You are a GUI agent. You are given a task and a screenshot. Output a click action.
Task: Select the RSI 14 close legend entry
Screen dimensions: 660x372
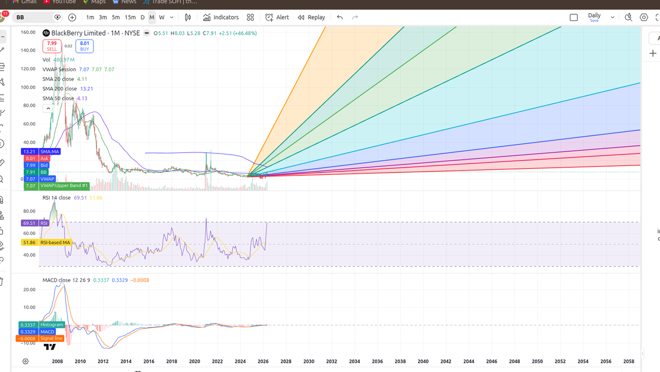72,198
